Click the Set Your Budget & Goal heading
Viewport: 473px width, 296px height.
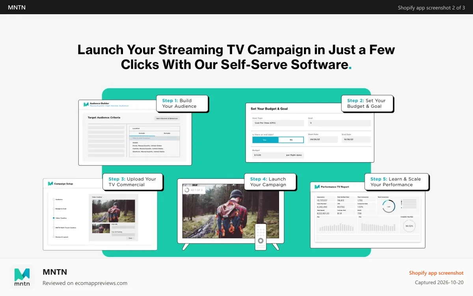click(269, 109)
